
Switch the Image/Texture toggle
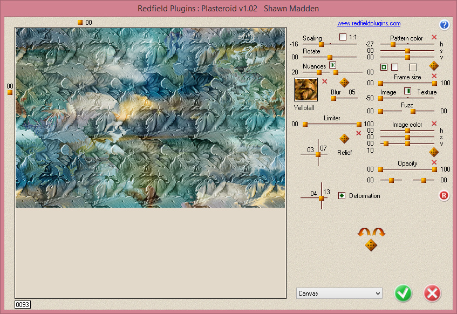[x=408, y=91]
